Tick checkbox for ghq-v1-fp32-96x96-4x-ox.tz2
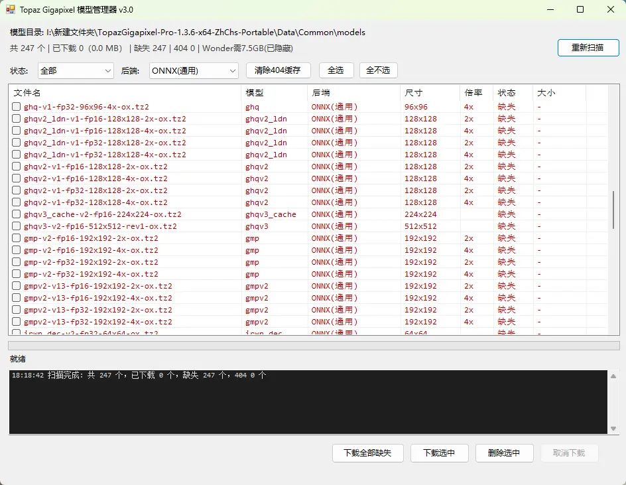This screenshot has width=626, height=485. [x=16, y=107]
